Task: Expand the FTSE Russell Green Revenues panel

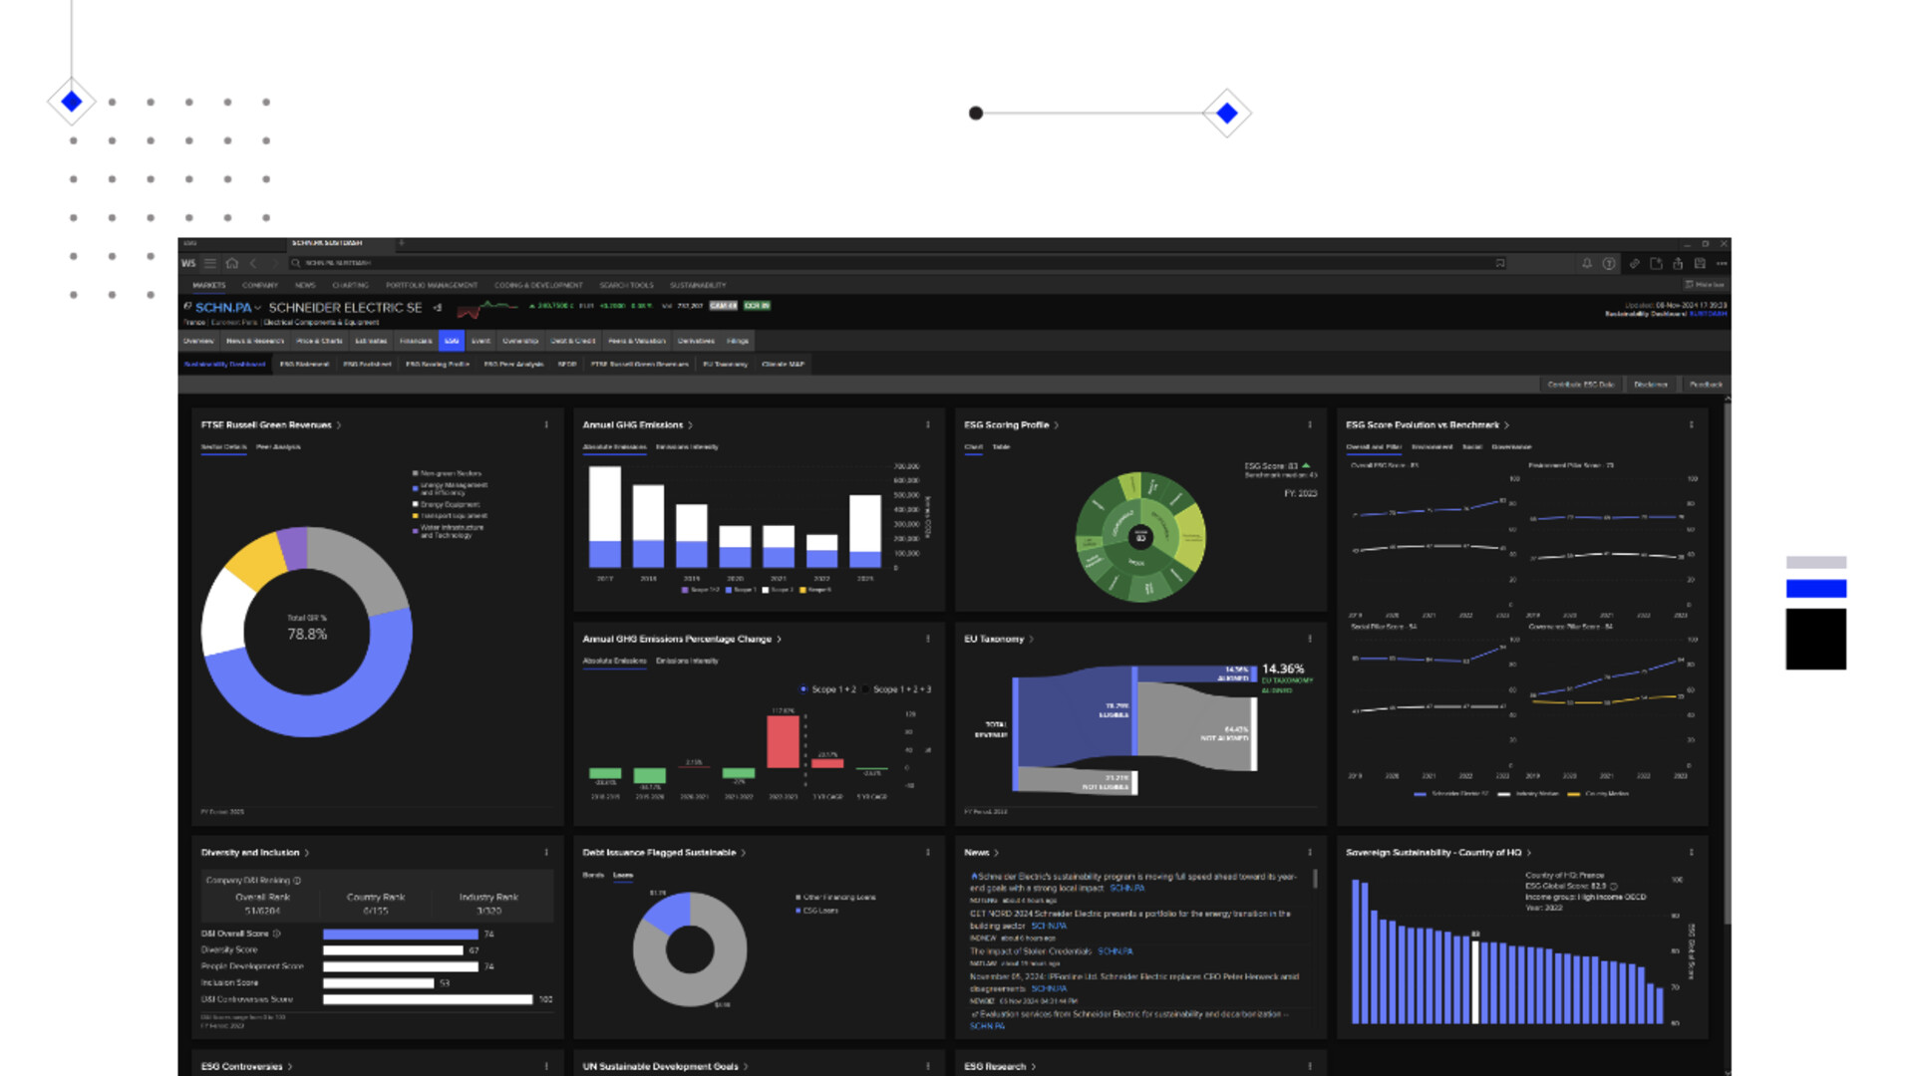Action: [340, 425]
